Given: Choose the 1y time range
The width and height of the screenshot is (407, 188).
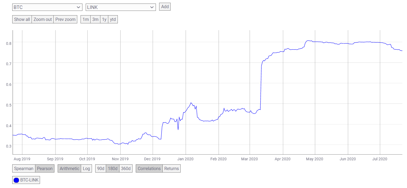Looking at the screenshot, I should pos(104,19).
